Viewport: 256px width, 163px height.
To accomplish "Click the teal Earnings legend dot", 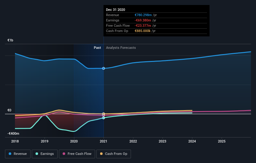I will click(37, 154).
